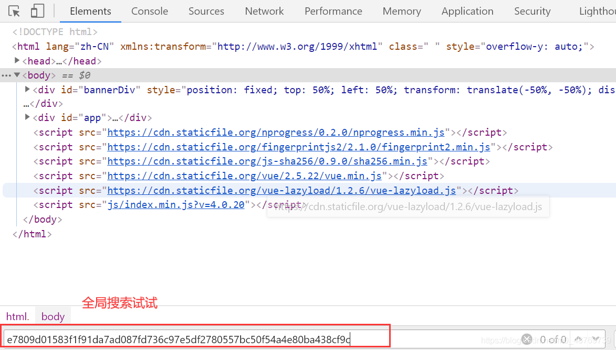Open the vue.min.js script link
Screen dimensions: 616x350
tap(244, 176)
